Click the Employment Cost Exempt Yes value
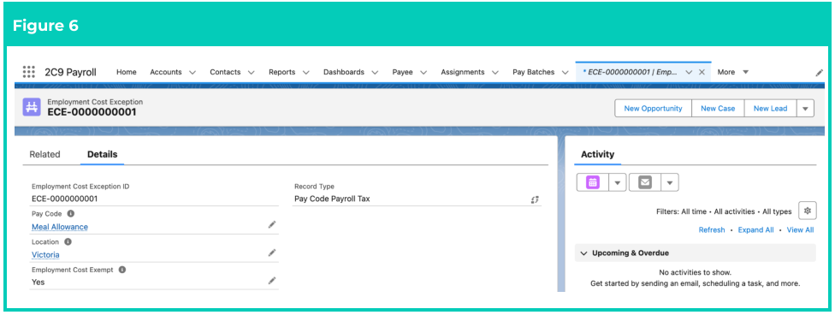Screen dimensions: 835x315 point(38,282)
